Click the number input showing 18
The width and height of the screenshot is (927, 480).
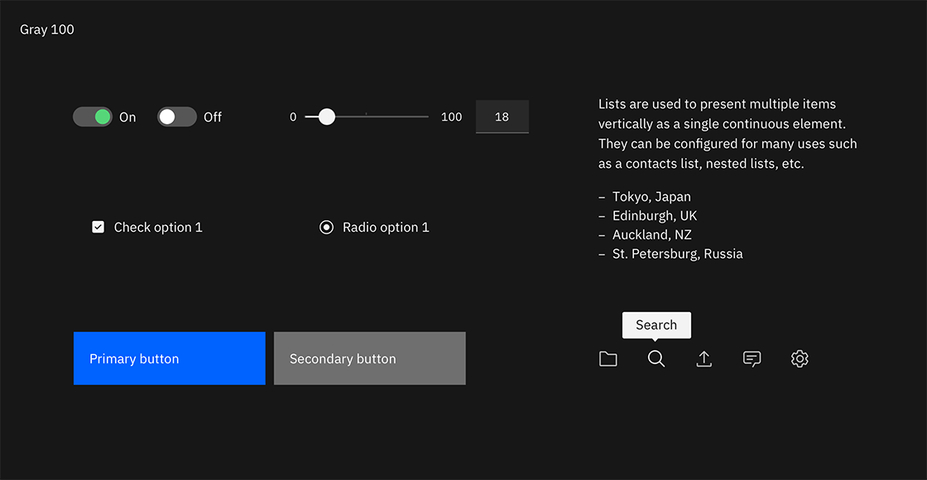(x=502, y=117)
